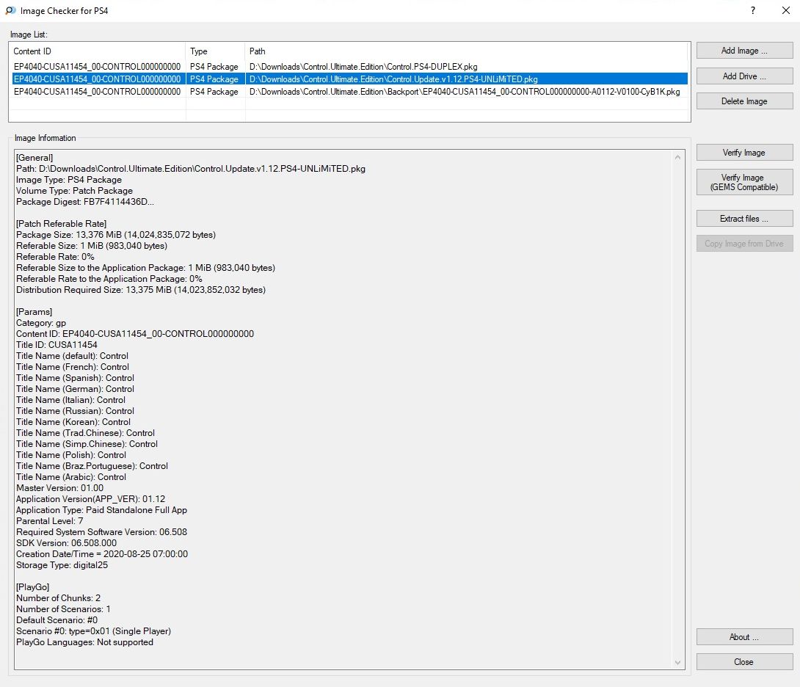Click Title Name (Arabic): Control line

pos(71,477)
